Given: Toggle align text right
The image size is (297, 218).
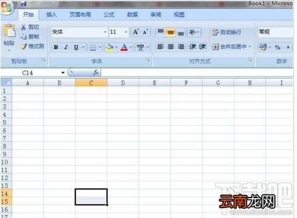Looking at the screenshot, I should [x=181, y=47].
